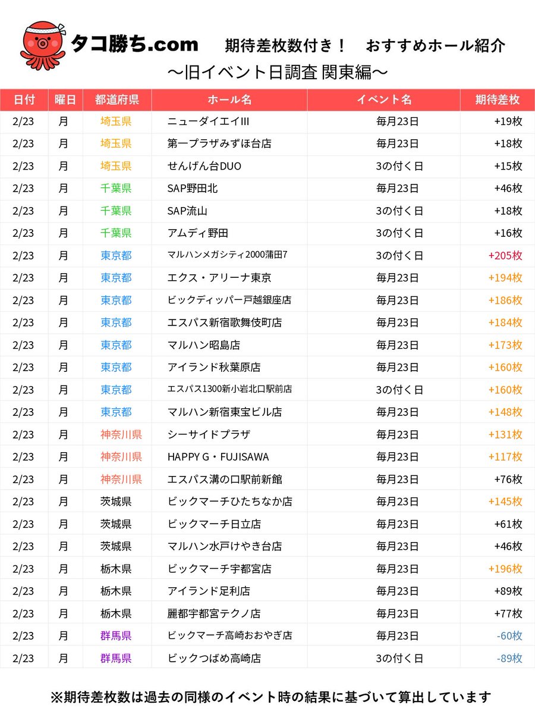Click 埼玉県 in the ニューダイエイIII row
Screen dimensions: 535x714
coord(116,121)
